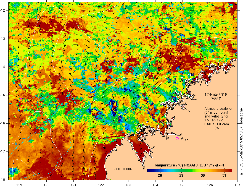Select the 28 label on temperature scale
Viewport: 243px width, 188px height.
tap(160, 176)
